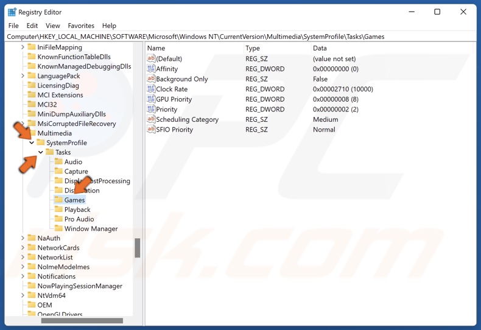Expand the NaAuth key
This screenshot has width=481, height=330.
(x=23, y=238)
